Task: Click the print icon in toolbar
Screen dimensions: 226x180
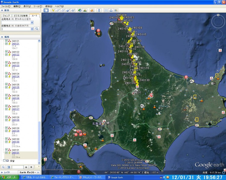Action: 111,10
